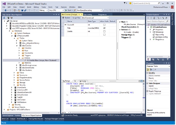Click Add SQL Server icon in explorer toolbar
Screen dimensions: 176x125
(x=8, y=18)
